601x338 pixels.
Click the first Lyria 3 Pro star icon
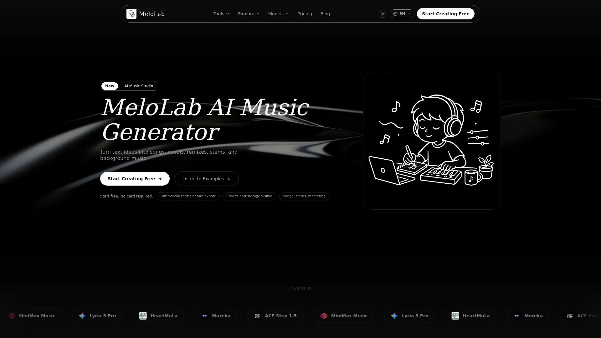click(x=82, y=316)
